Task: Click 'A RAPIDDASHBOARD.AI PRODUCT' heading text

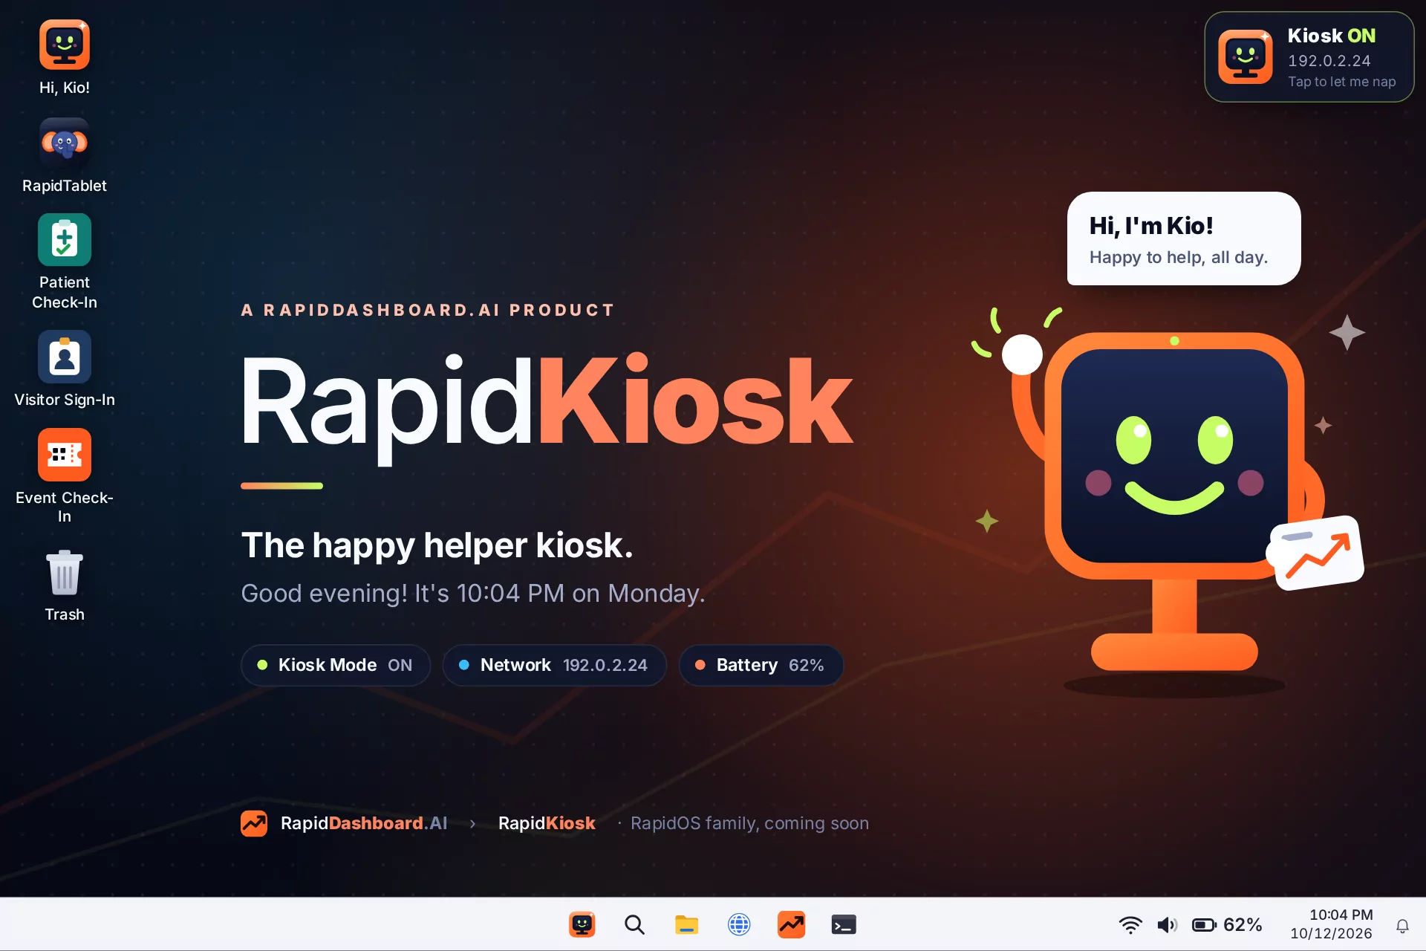Action: [x=428, y=310]
